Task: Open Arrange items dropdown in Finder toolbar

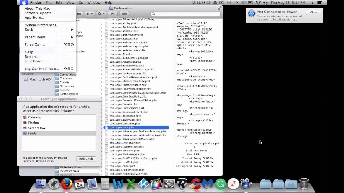Action: 89,14
